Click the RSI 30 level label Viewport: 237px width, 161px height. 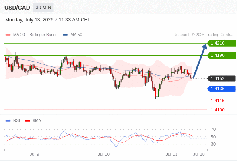pos(213,144)
